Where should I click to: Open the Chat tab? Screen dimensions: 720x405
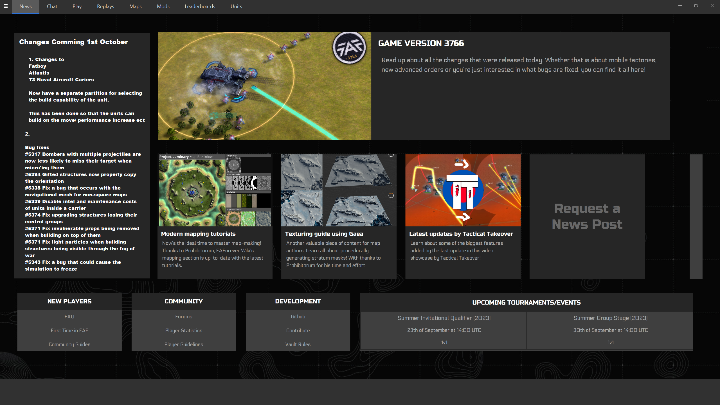tap(52, 6)
